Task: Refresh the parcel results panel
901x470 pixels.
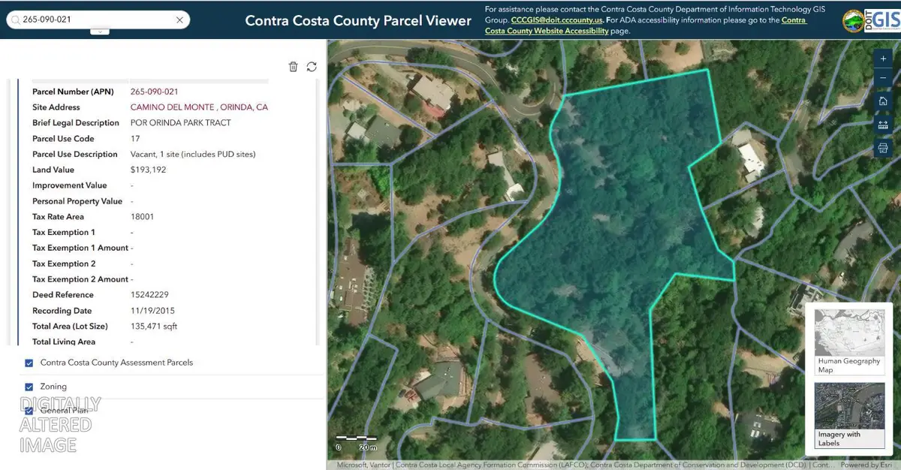Action: [x=312, y=67]
